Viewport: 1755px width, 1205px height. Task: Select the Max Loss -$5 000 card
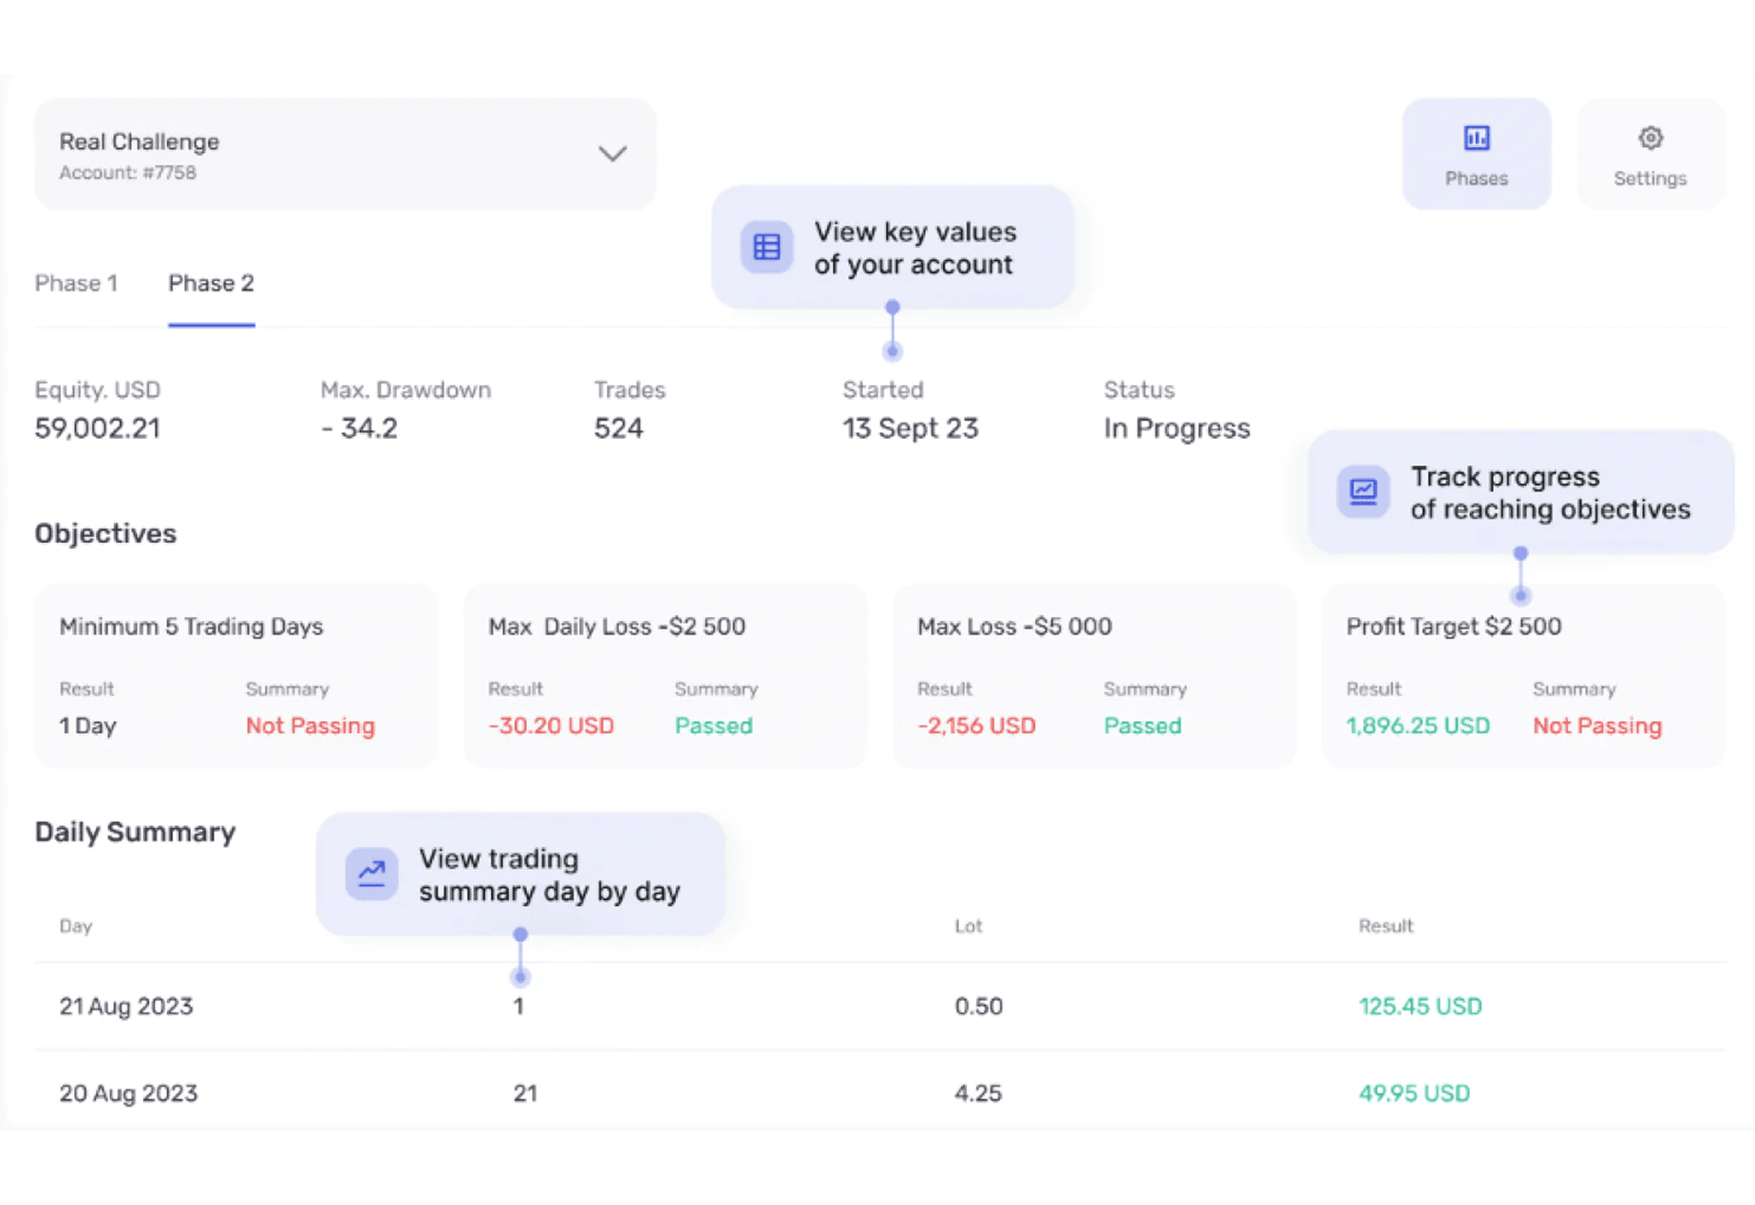click(1094, 675)
